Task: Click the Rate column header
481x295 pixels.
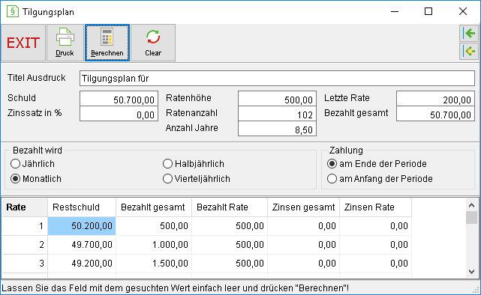Action: (x=25, y=207)
